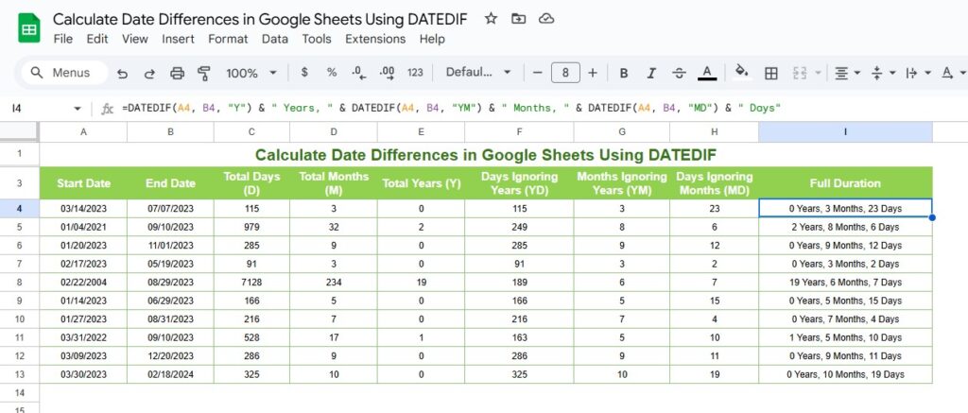Select the Total Months (M) header
The image size is (968, 413).
coord(334,182)
